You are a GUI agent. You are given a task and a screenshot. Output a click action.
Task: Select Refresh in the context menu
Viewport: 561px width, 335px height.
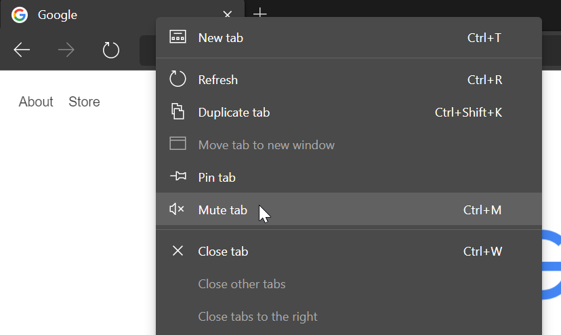(217, 80)
